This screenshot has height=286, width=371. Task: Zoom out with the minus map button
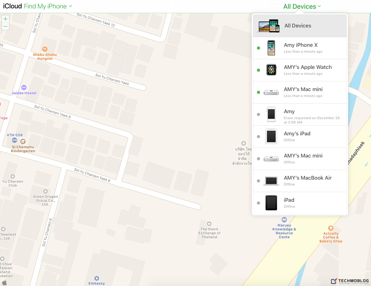pos(5,27)
